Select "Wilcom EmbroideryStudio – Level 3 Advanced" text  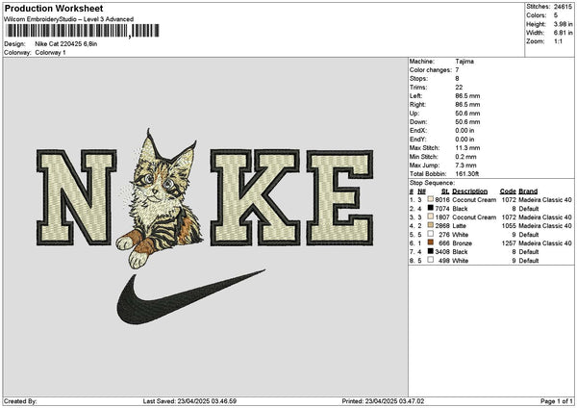click(x=69, y=19)
